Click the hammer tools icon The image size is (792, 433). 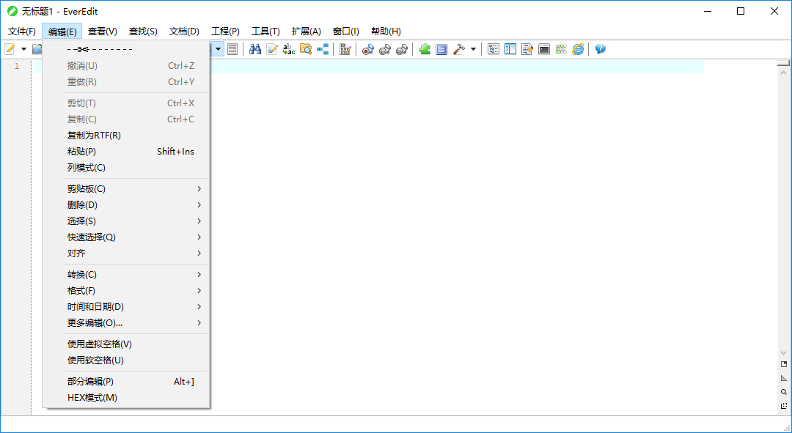click(x=458, y=49)
